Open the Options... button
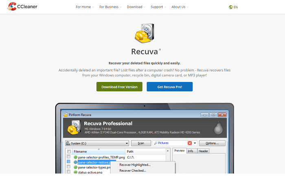This screenshot has width=285, height=179. 212,143
